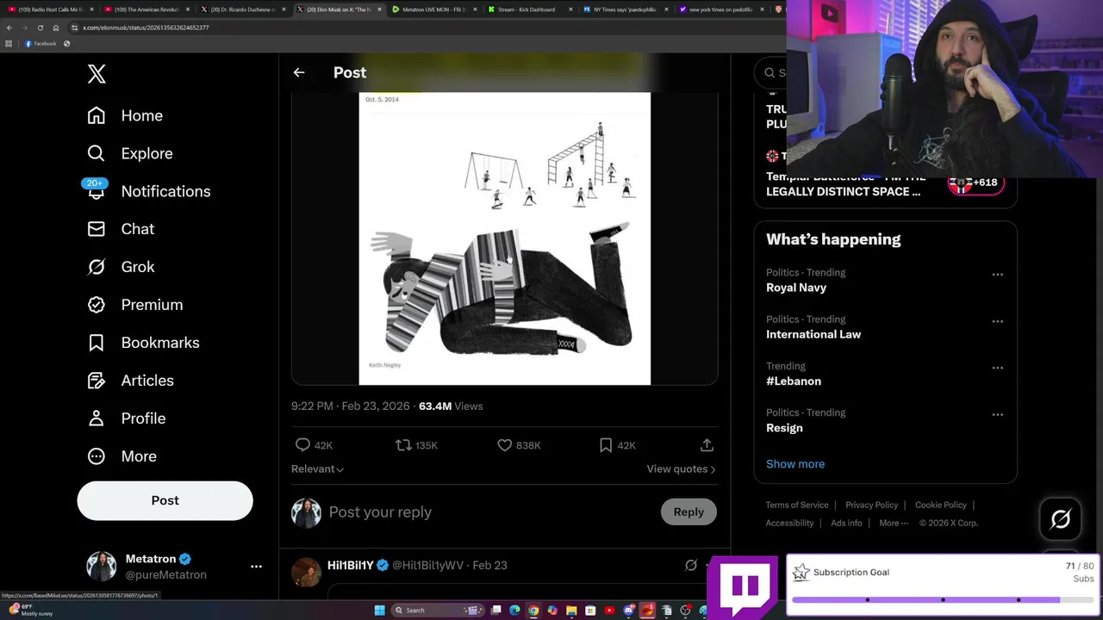Screen dimensions: 1103x620
Task: Open Hil1Bil1Y reply author name
Action: click(x=350, y=566)
